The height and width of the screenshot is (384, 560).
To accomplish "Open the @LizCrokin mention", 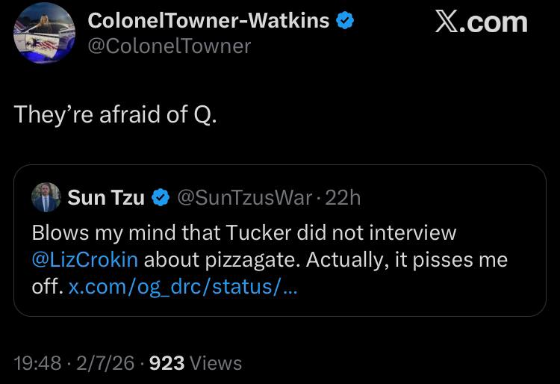I will (84, 260).
